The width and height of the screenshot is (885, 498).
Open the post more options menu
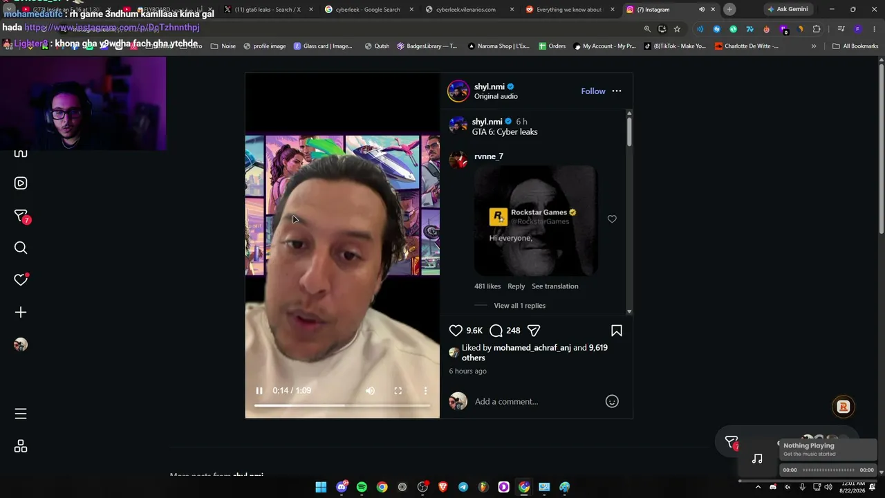(x=617, y=91)
